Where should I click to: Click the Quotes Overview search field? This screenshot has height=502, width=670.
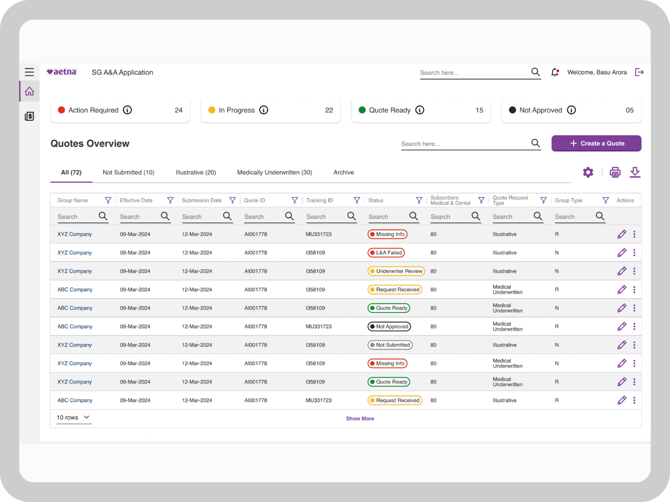(x=464, y=144)
